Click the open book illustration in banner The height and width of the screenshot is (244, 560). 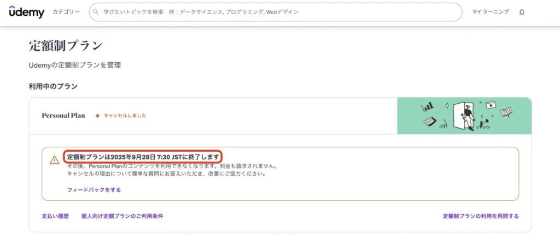click(x=506, y=112)
